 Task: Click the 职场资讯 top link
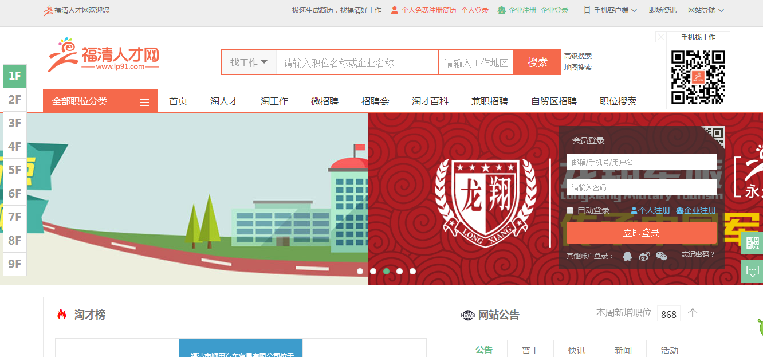point(663,10)
